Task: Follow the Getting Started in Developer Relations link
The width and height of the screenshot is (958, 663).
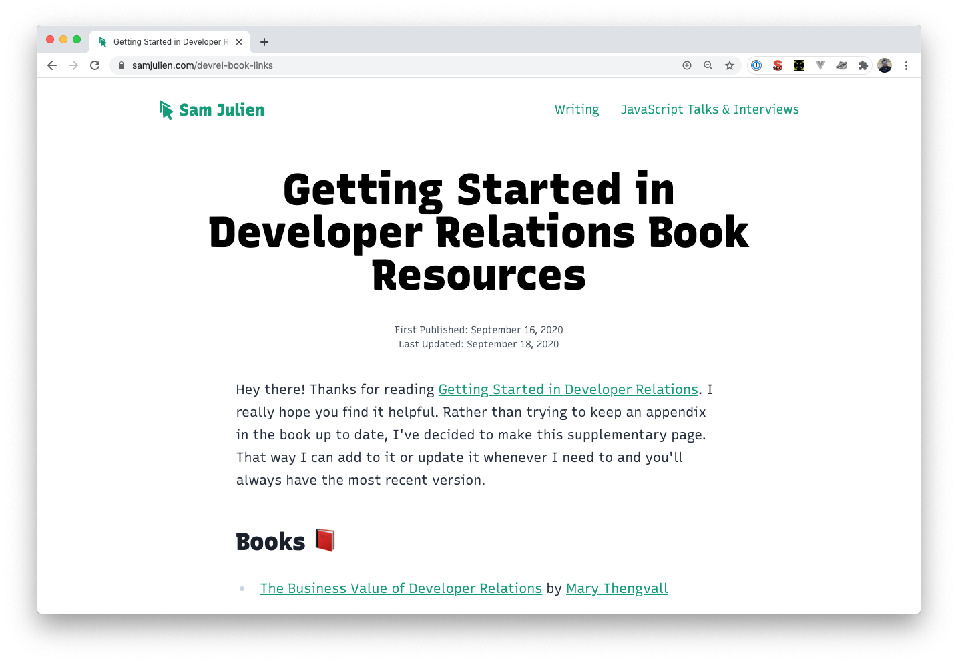Action: pyautogui.click(x=567, y=389)
